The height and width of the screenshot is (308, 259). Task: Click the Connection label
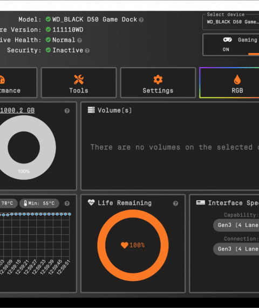(x=241, y=239)
